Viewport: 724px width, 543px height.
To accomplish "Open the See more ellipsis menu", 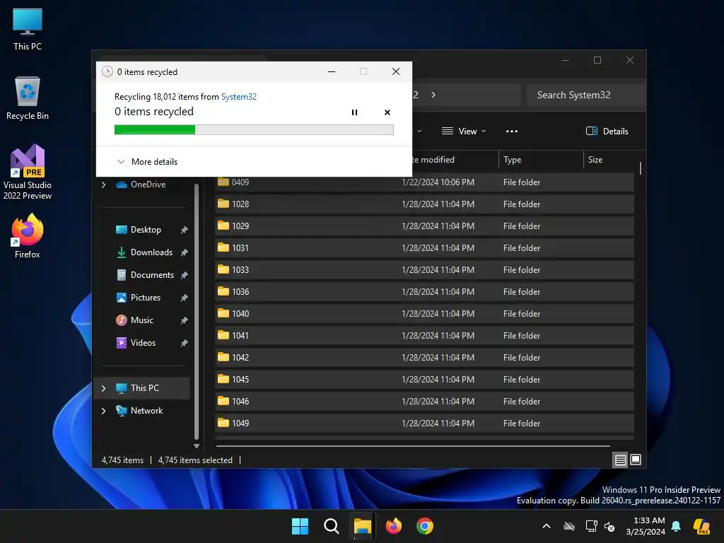I will pyautogui.click(x=512, y=131).
